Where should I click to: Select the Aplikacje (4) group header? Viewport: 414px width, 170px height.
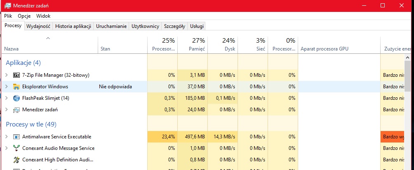point(23,63)
